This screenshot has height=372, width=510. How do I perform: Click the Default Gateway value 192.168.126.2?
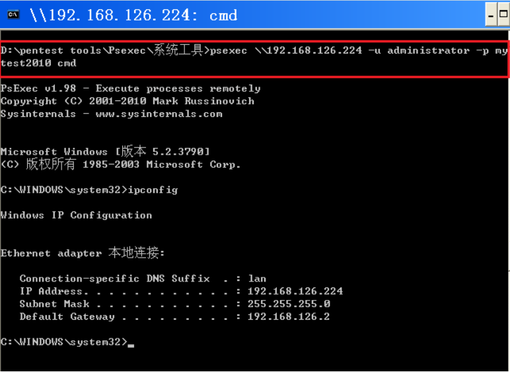click(x=289, y=316)
